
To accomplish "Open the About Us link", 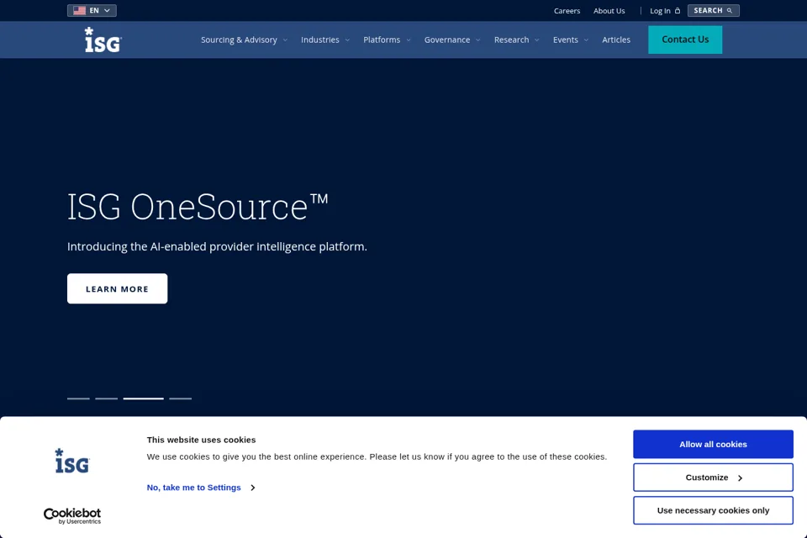I will click(x=609, y=11).
